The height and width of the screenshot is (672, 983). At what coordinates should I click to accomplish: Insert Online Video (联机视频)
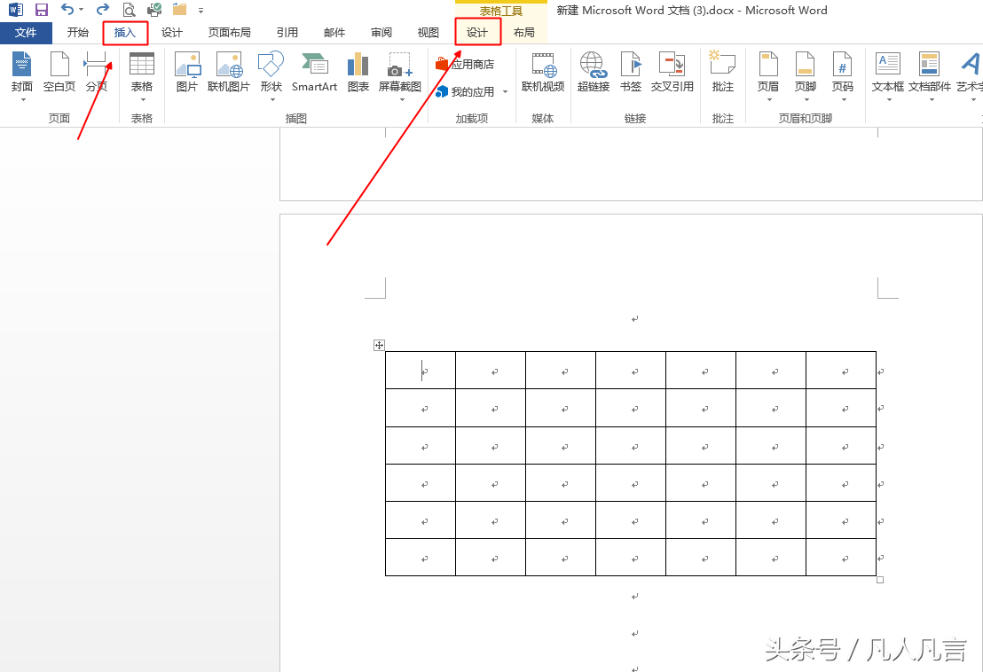tap(543, 72)
